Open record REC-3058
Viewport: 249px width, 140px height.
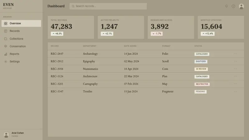click(57, 69)
